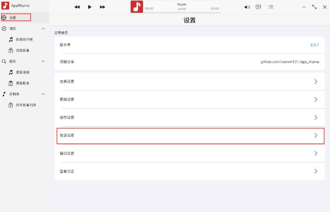Image resolution: width=330 pixels, height=212 pixels.
Task: Collapse the 资料库 section
Action: [x=43, y=94]
